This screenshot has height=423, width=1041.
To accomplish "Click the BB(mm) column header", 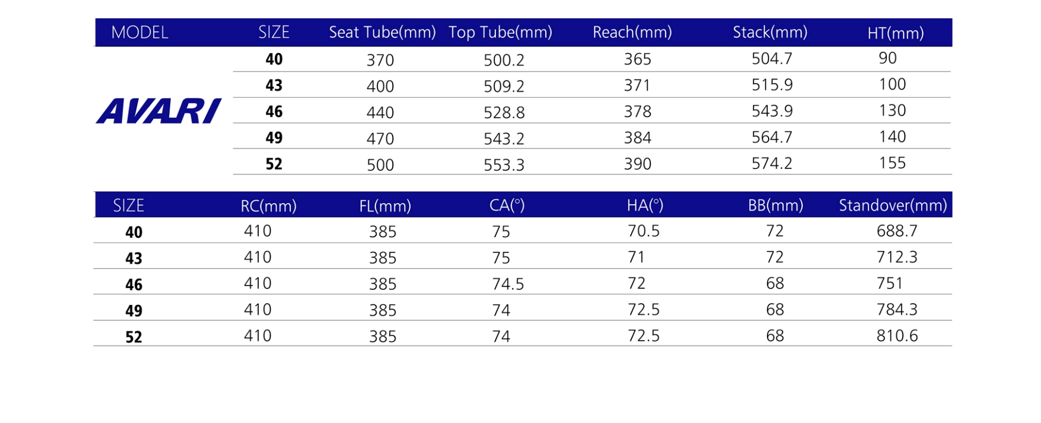I will point(775,205).
